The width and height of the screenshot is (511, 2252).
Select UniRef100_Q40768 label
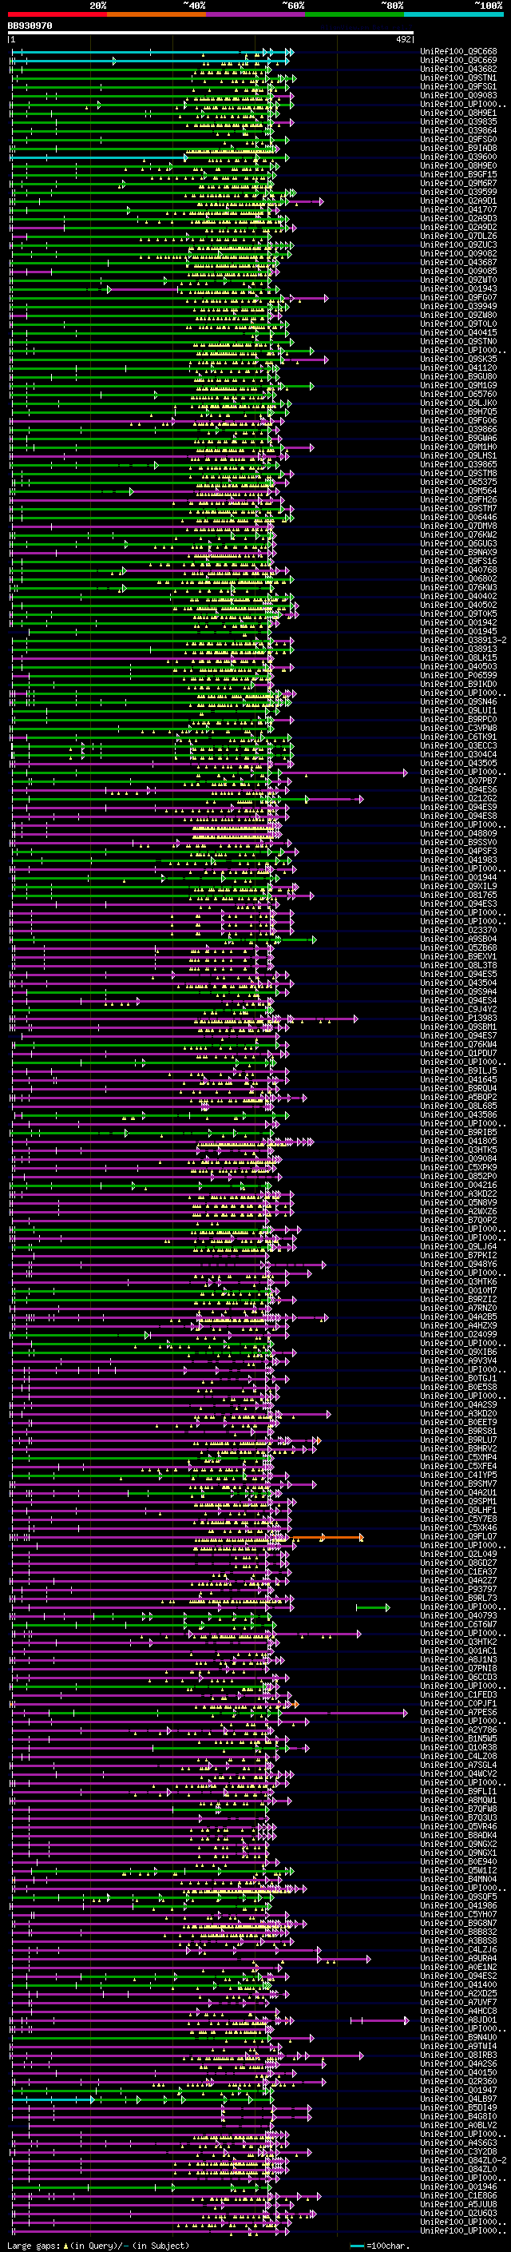458,570
